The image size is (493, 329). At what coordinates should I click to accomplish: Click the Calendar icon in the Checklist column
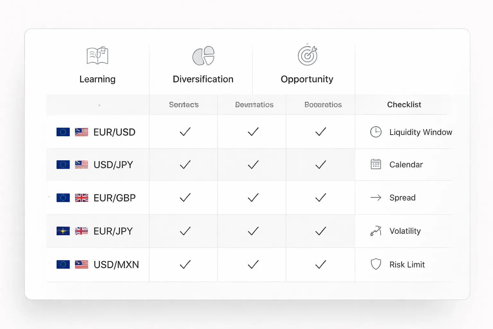[x=376, y=164]
